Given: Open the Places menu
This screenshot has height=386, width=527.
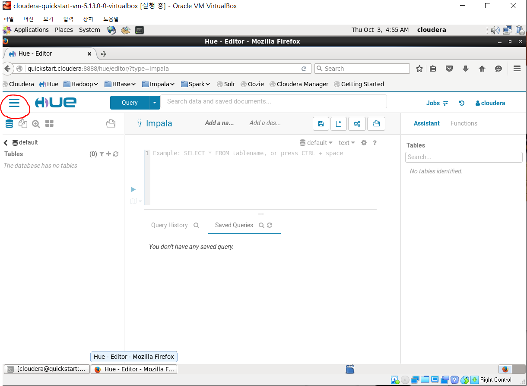Looking at the screenshot, I should click(x=64, y=30).
